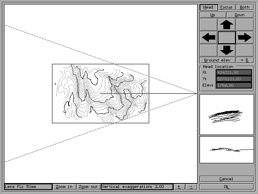The height and width of the screenshot is (194, 258).
Task: Click the Ground elev button
Action: pyautogui.click(x=218, y=60)
